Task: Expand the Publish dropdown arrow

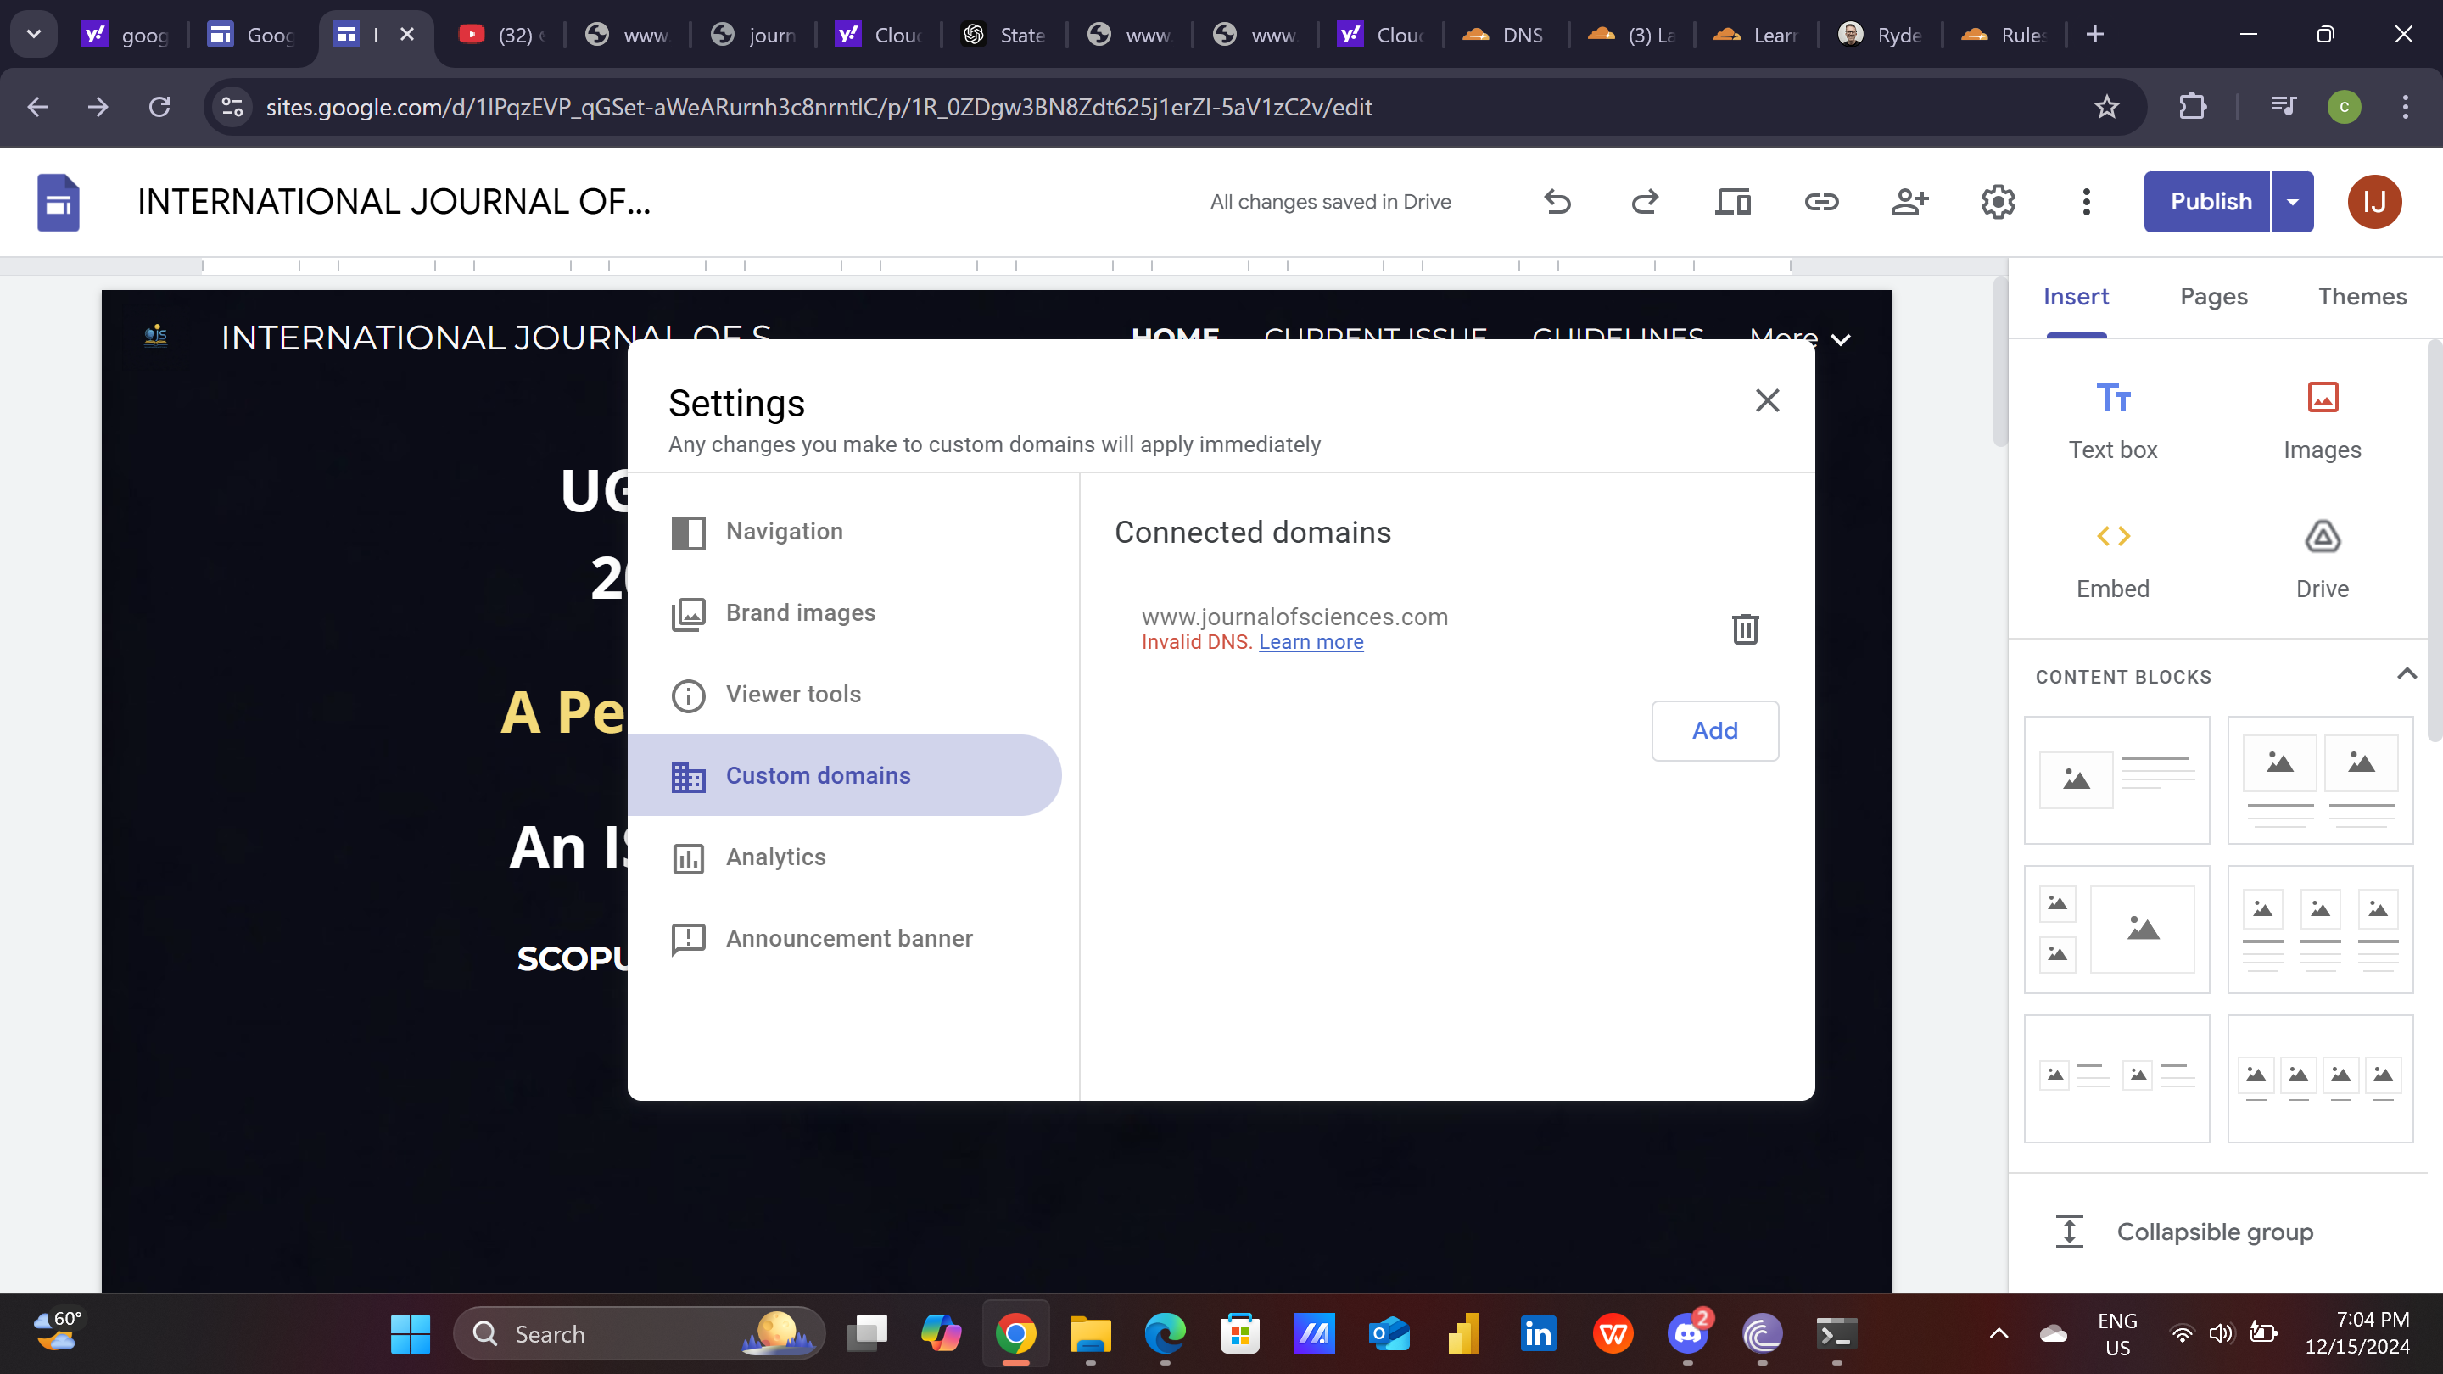Action: [x=2292, y=202]
